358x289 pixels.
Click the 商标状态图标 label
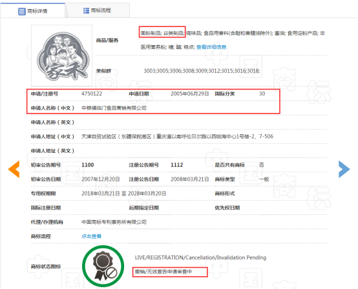point(46,266)
